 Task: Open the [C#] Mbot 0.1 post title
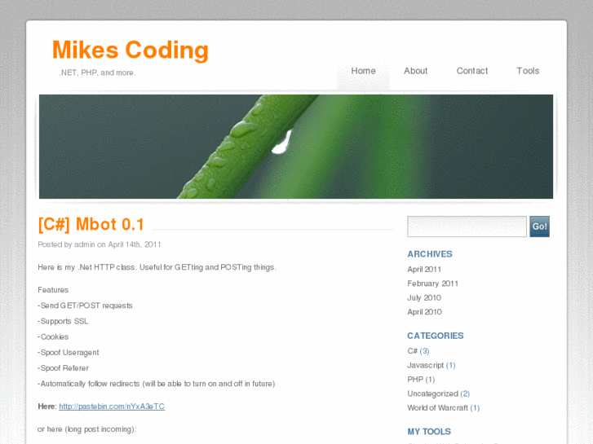pyautogui.click(x=91, y=225)
